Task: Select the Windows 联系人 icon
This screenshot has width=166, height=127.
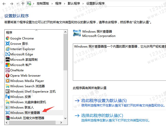Action: 8,107
